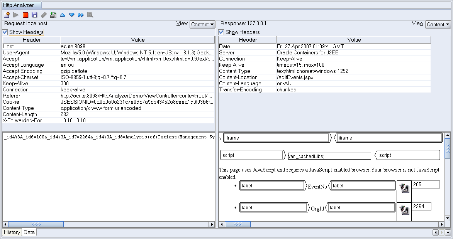Click the broken image icon beside 2264
453x239 pixels.
404,210
